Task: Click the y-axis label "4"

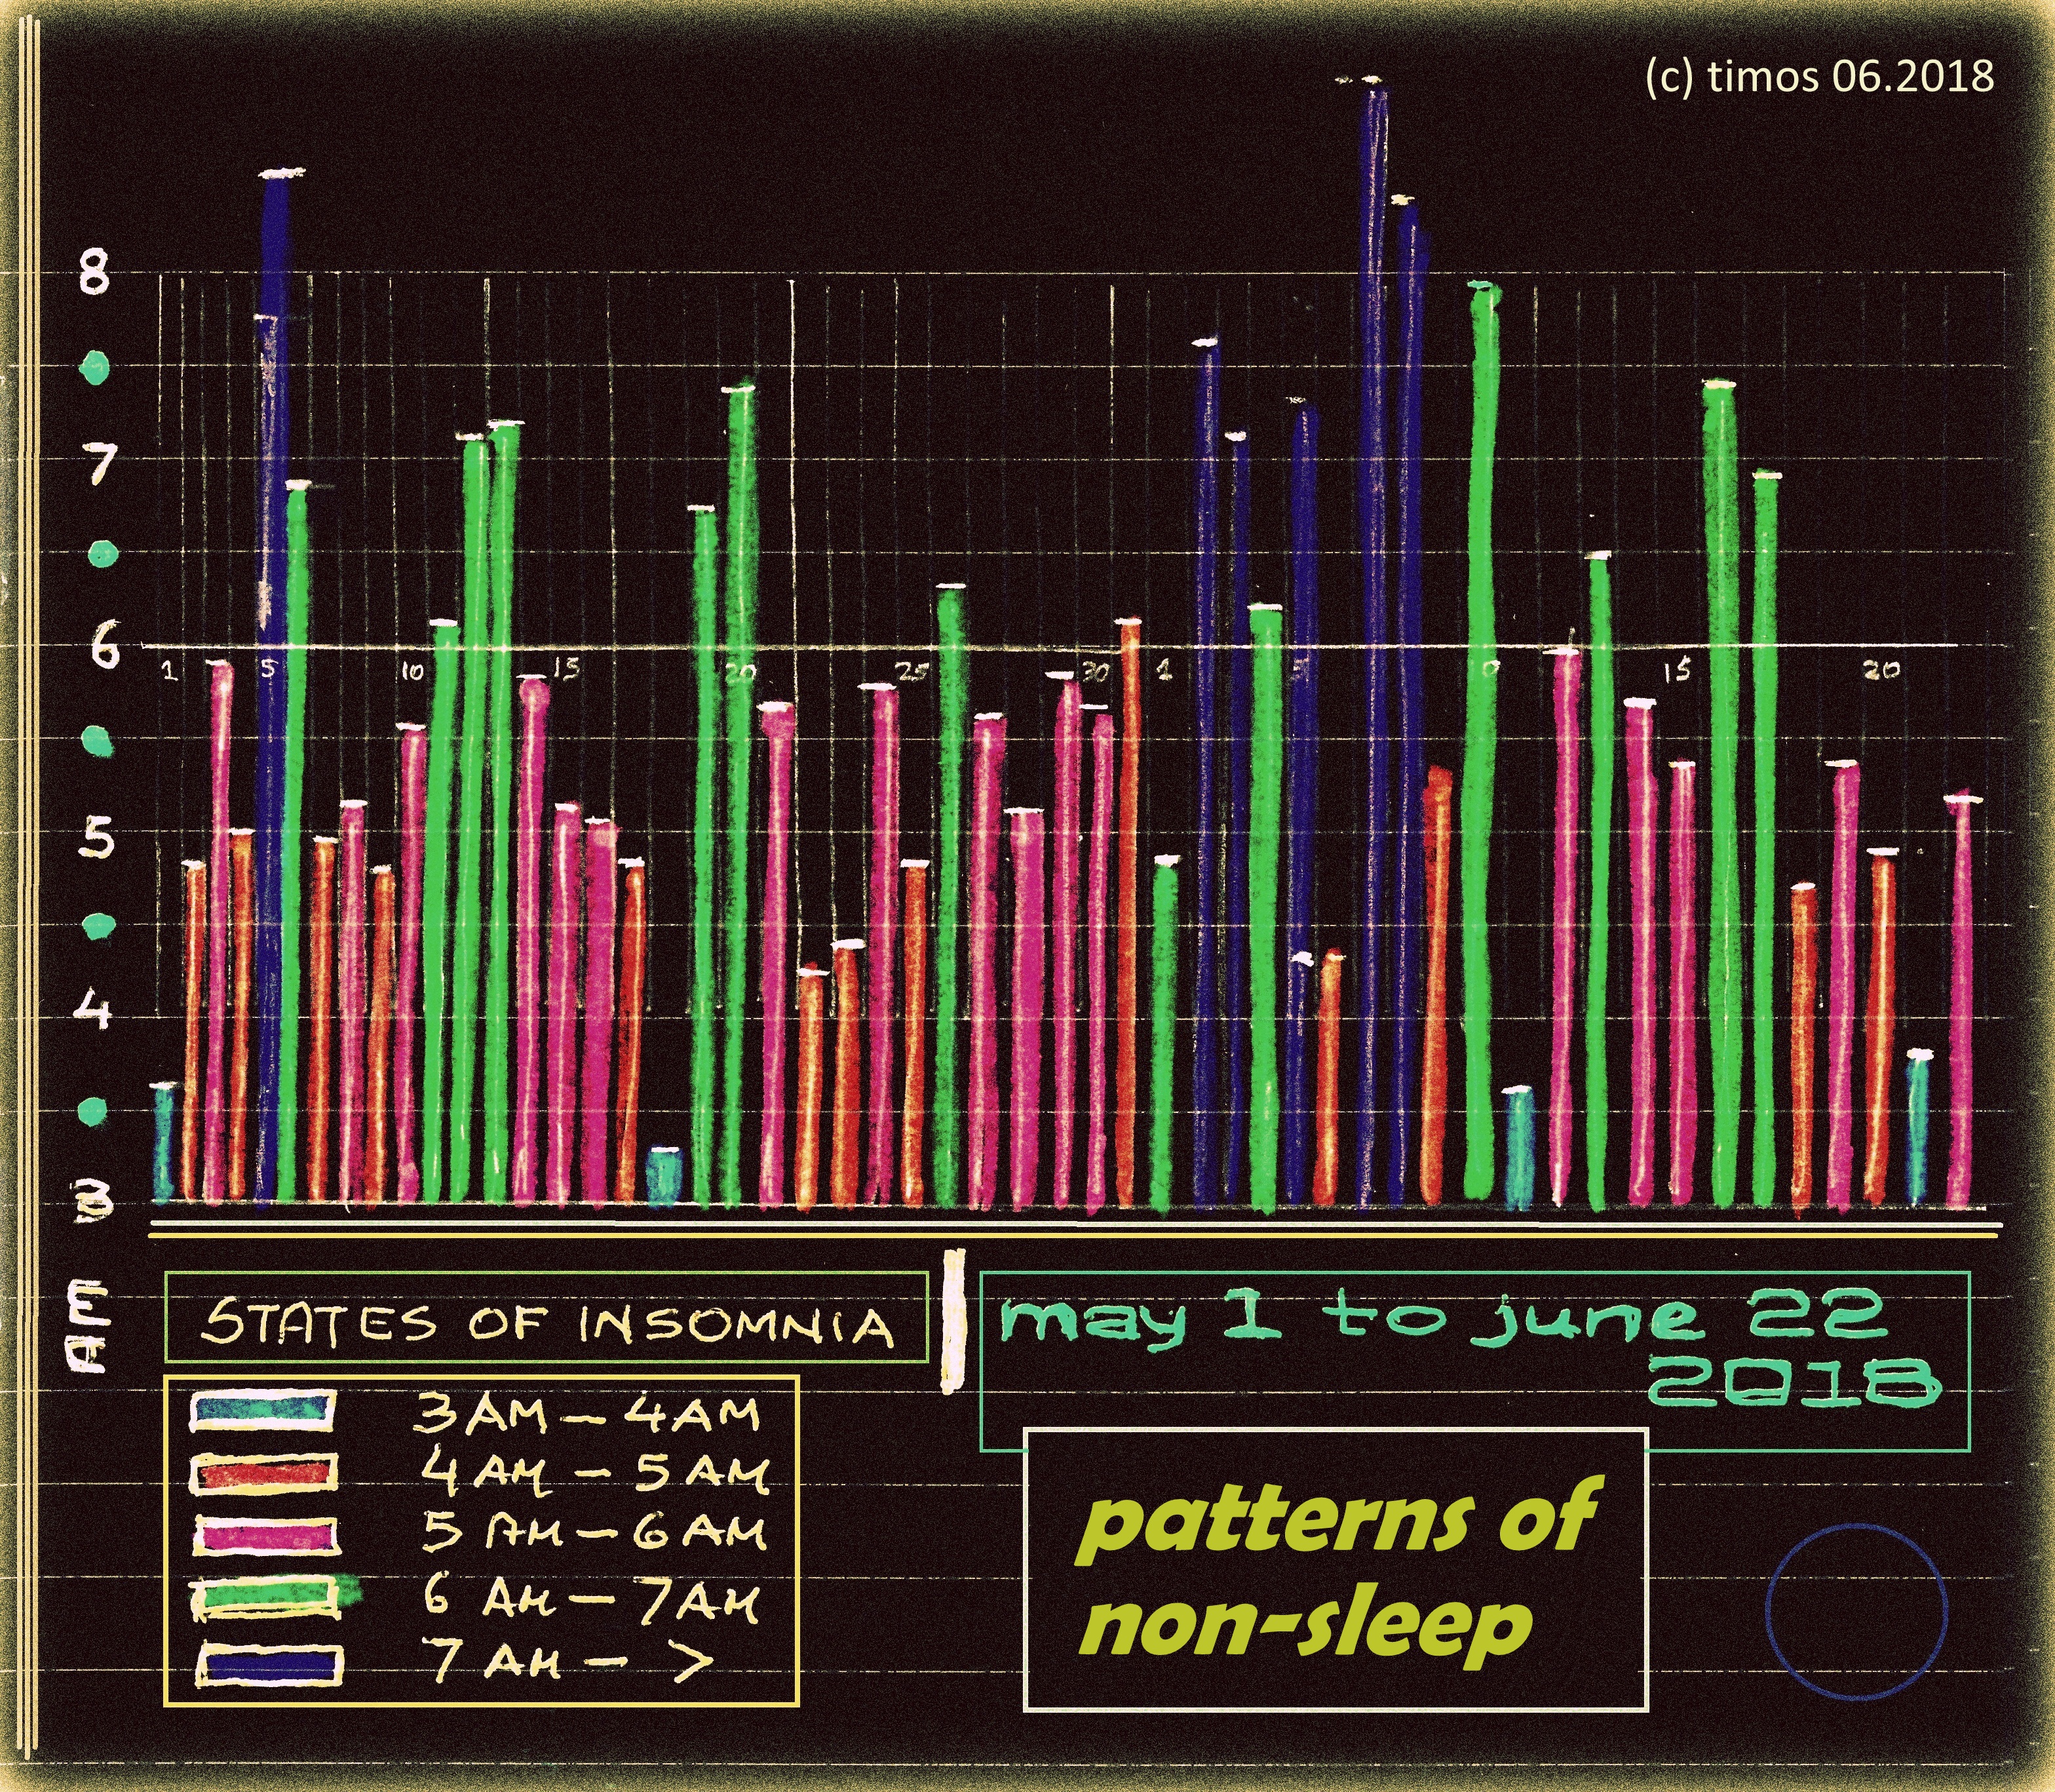Action: point(93,1011)
